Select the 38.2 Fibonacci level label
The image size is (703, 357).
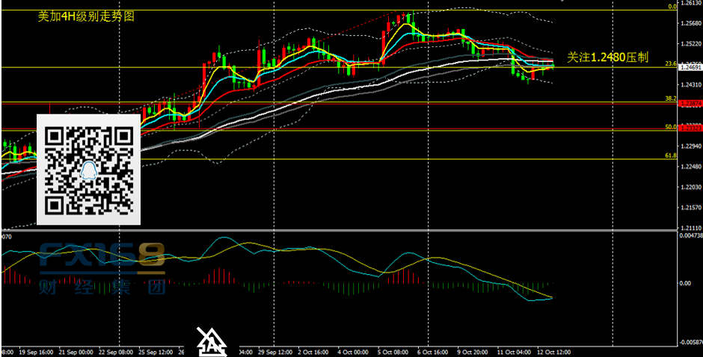click(x=670, y=99)
